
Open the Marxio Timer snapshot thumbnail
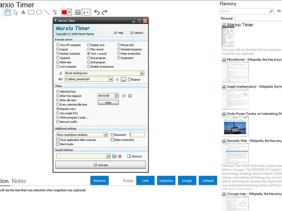[228, 37]
